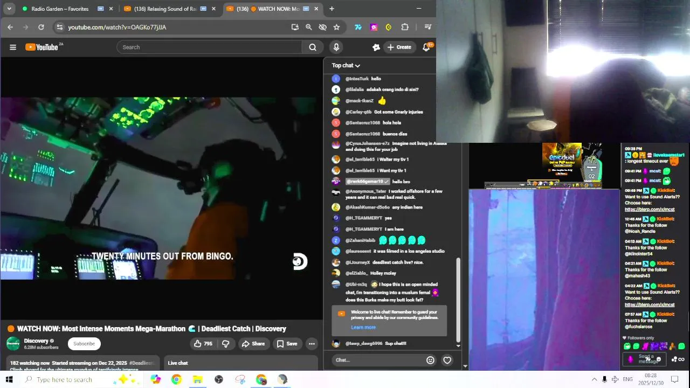The image size is (690, 388).
Task: Send heart reaction in live chat
Action: pyautogui.click(x=447, y=360)
